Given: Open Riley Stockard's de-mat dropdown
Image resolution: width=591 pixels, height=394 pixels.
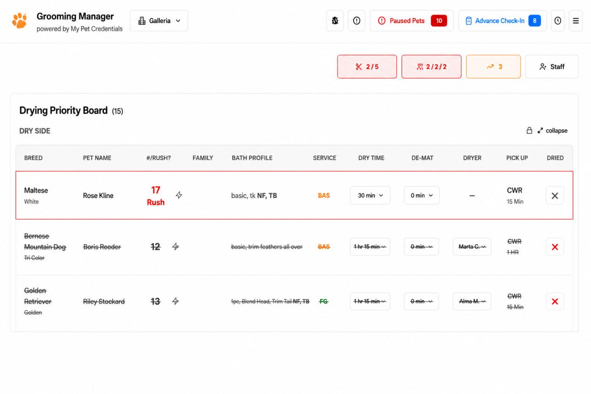Looking at the screenshot, I should pyautogui.click(x=422, y=301).
